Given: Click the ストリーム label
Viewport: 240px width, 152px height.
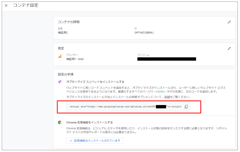Looking at the screenshot, I should tap(143, 55).
